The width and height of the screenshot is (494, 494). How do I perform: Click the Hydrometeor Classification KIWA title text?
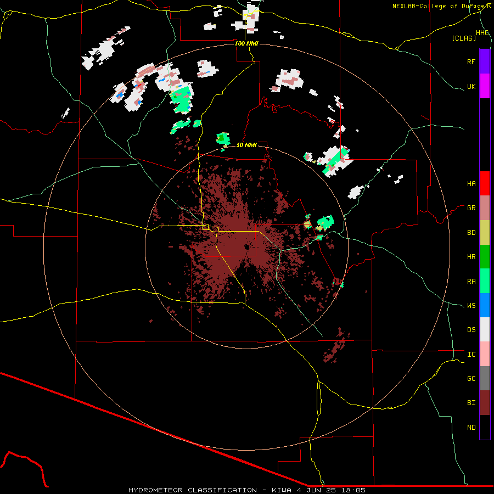pos(246,490)
